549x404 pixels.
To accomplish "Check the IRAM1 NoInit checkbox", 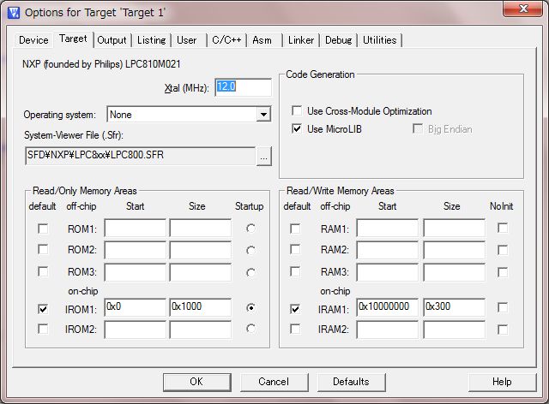I will point(503,308).
